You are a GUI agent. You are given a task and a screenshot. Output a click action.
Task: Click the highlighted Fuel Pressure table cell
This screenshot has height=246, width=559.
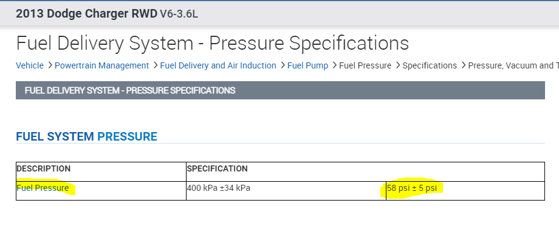(x=43, y=188)
